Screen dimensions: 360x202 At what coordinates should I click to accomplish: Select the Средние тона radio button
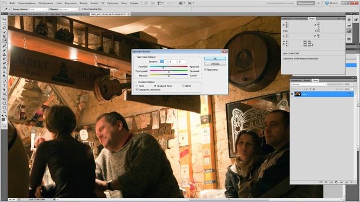[155, 86]
